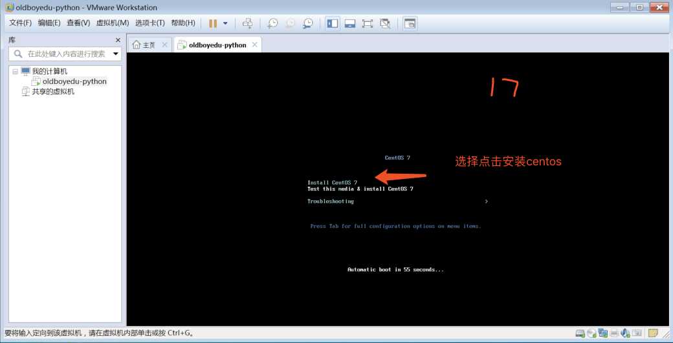Image resolution: width=673 pixels, height=343 pixels.
Task: Open the 查看(V) menu
Action: pyautogui.click(x=78, y=23)
